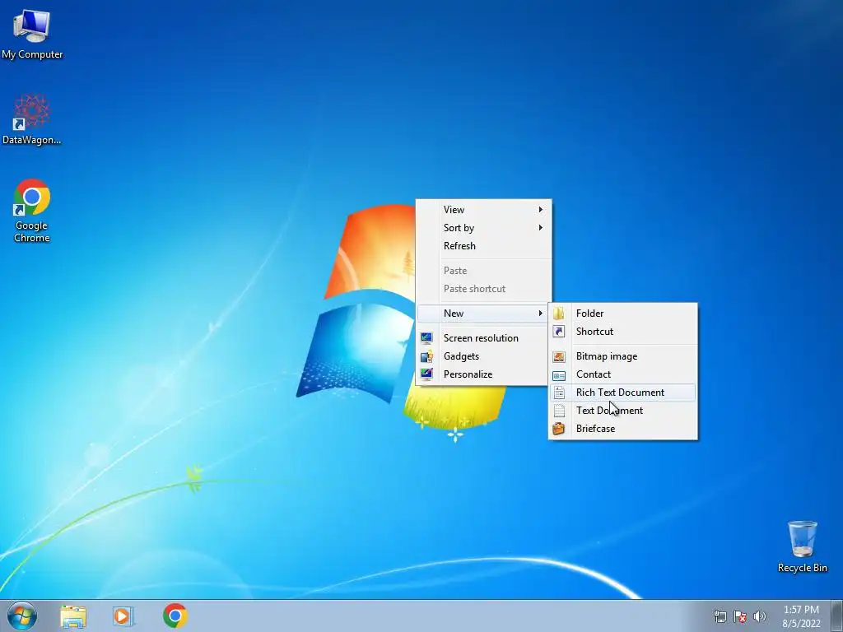The width and height of the screenshot is (843, 632).
Task: Open the View menu entry
Action: [484, 210]
